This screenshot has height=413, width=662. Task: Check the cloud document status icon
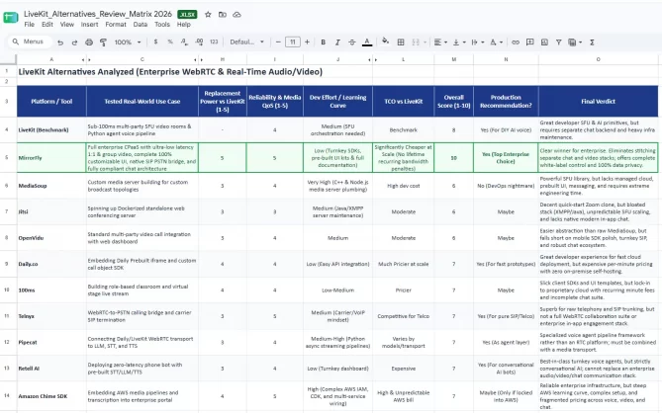(x=236, y=15)
